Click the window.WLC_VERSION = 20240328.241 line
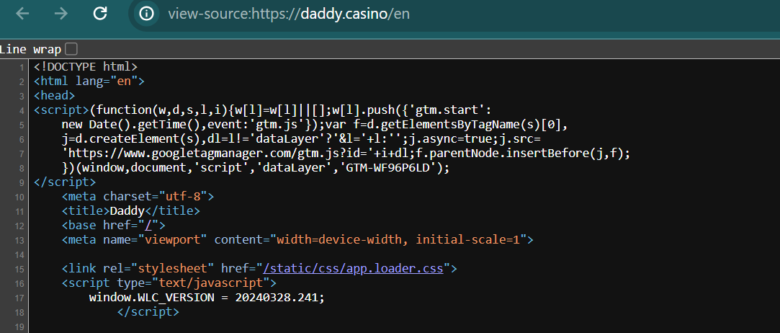The image size is (780, 333). (x=207, y=298)
